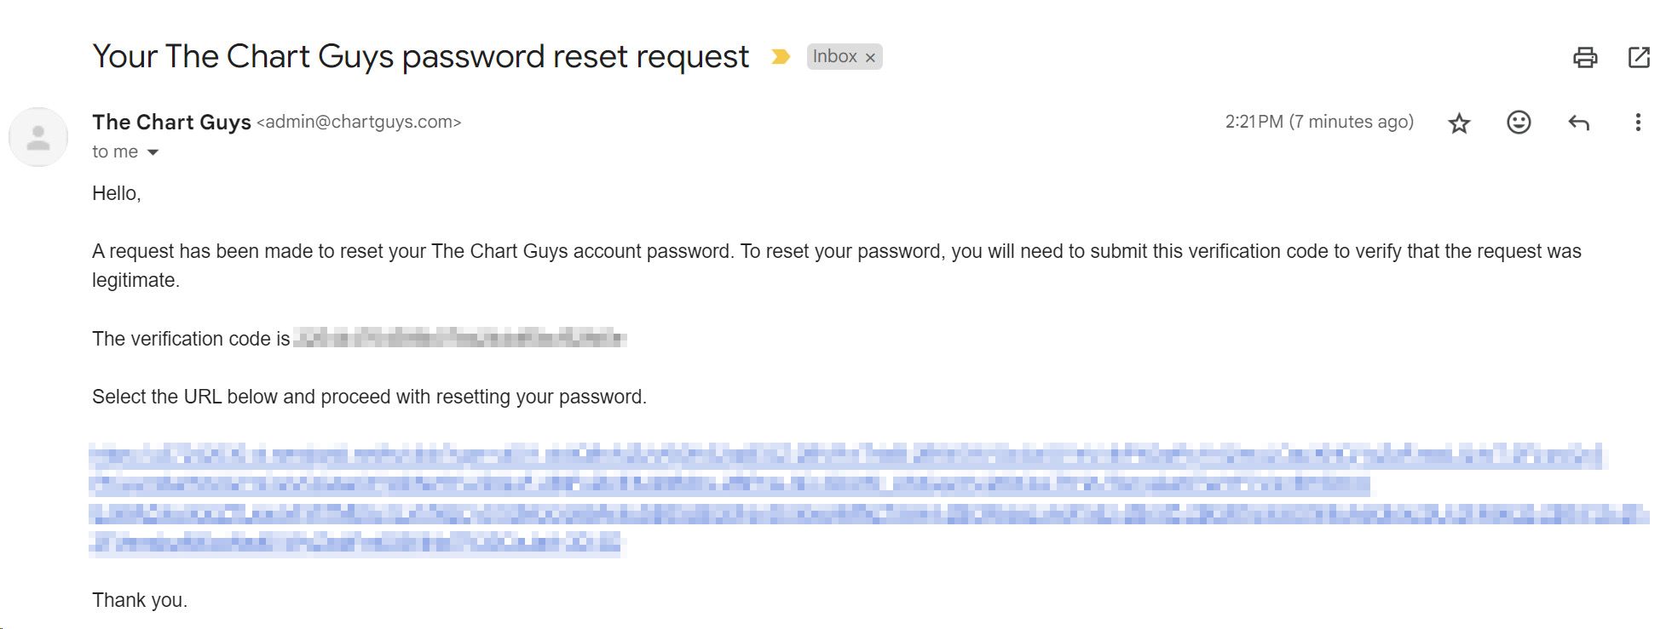
Task: Click the 2:21 PM timestamp
Action: click(1319, 123)
